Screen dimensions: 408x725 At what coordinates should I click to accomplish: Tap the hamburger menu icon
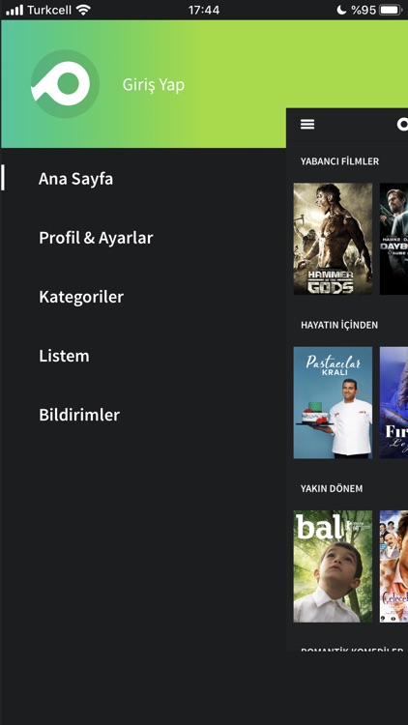click(x=307, y=124)
